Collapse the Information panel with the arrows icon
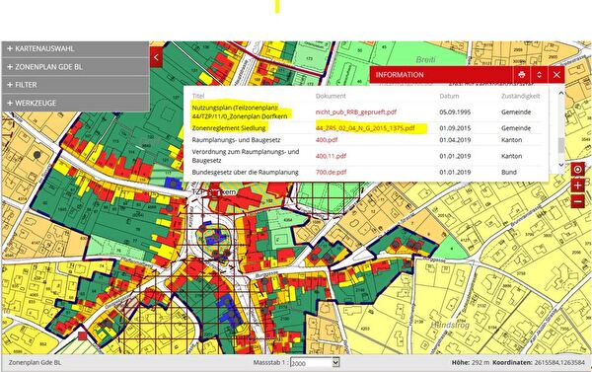The image size is (592, 372). pos(539,75)
